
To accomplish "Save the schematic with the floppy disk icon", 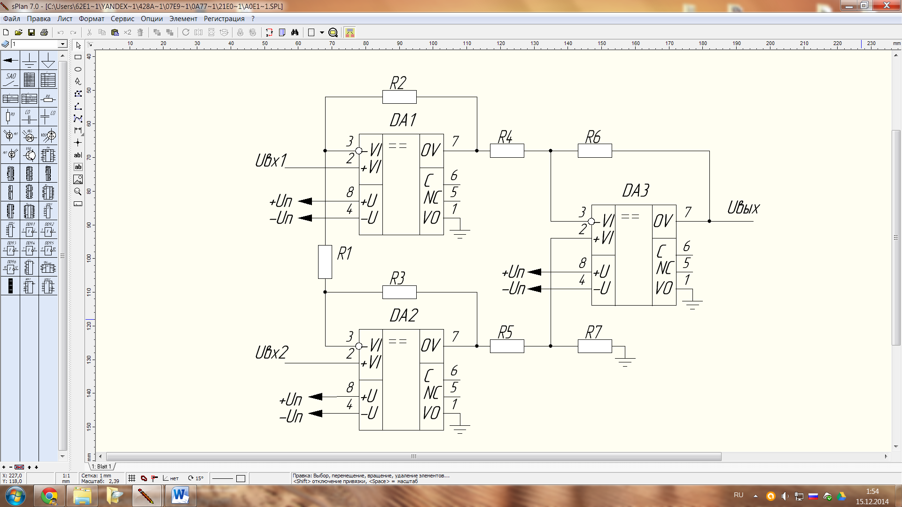I will click(x=31, y=32).
